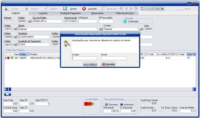This screenshot has height=118, width=200.
Task: Click the Ok button in dialog
Action: pos(90,64)
